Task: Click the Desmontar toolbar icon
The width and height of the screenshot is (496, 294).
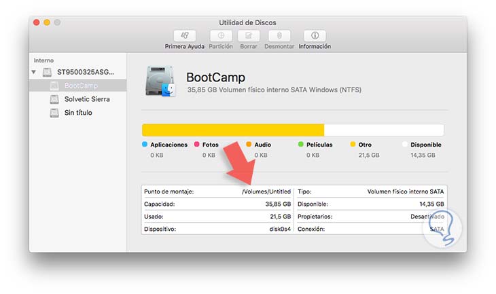Action: point(279,36)
